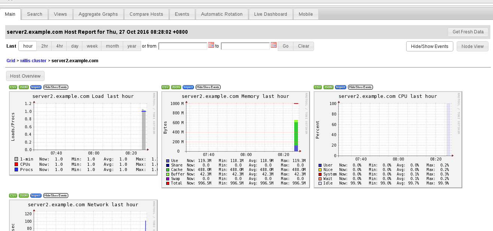Viewport: 493px width, 231px height.
Task: Download CSV for the Load graph
Action: pyautogui.click(x=13, y=87)
